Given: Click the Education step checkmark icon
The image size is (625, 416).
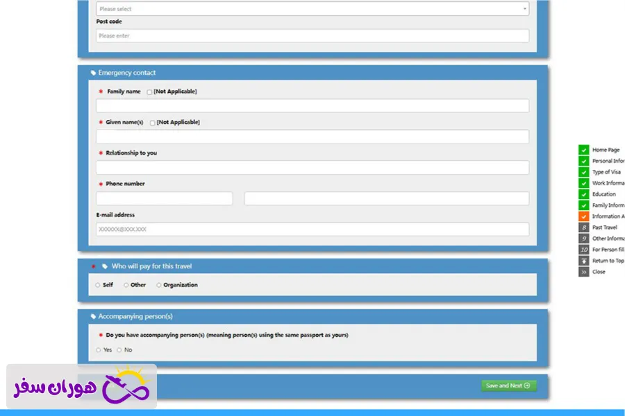Looking at the screenshot, I should coord(583,194).
